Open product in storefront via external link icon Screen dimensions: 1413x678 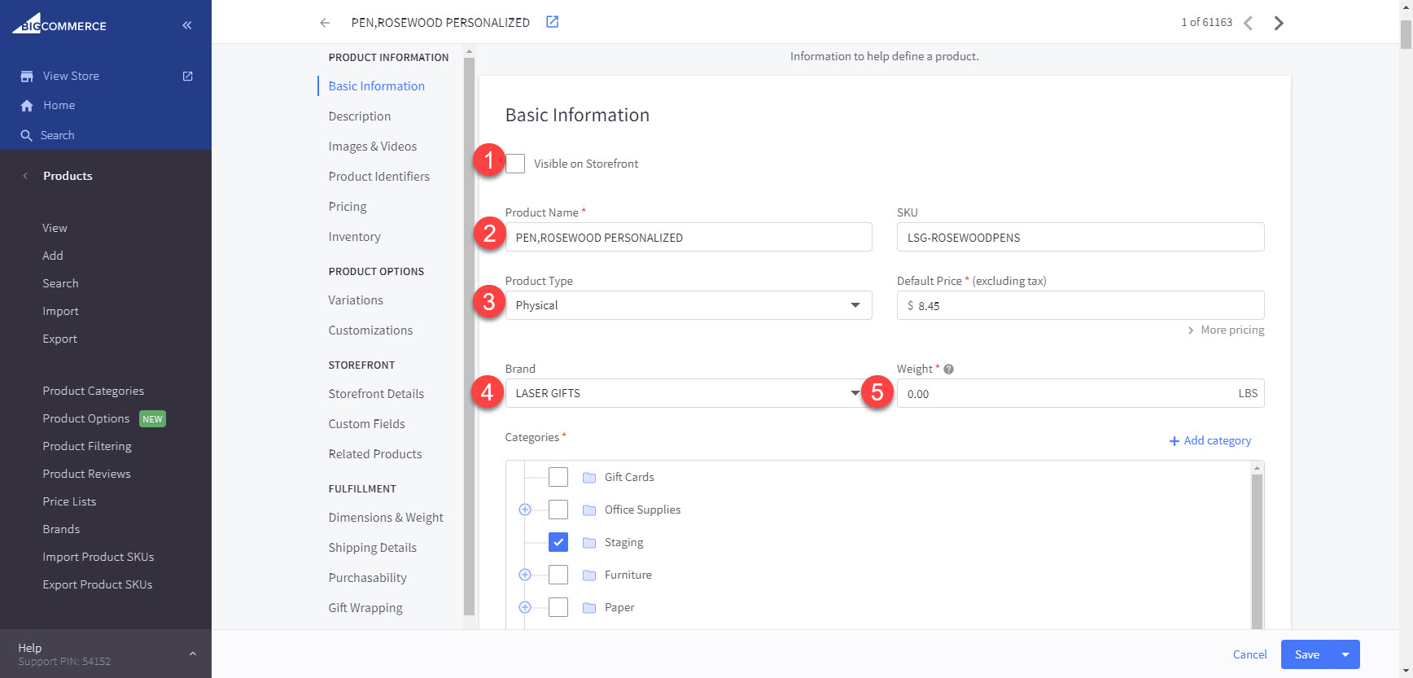pyautogui.click(x=552, y=22)
